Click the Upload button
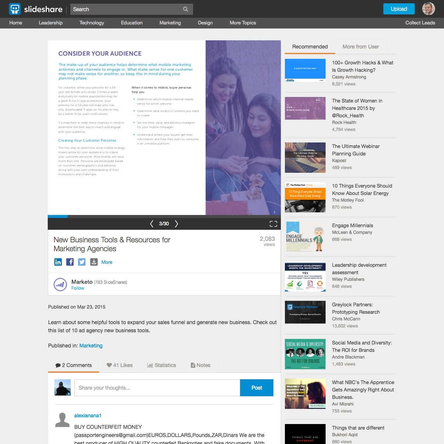 [399, 9]
